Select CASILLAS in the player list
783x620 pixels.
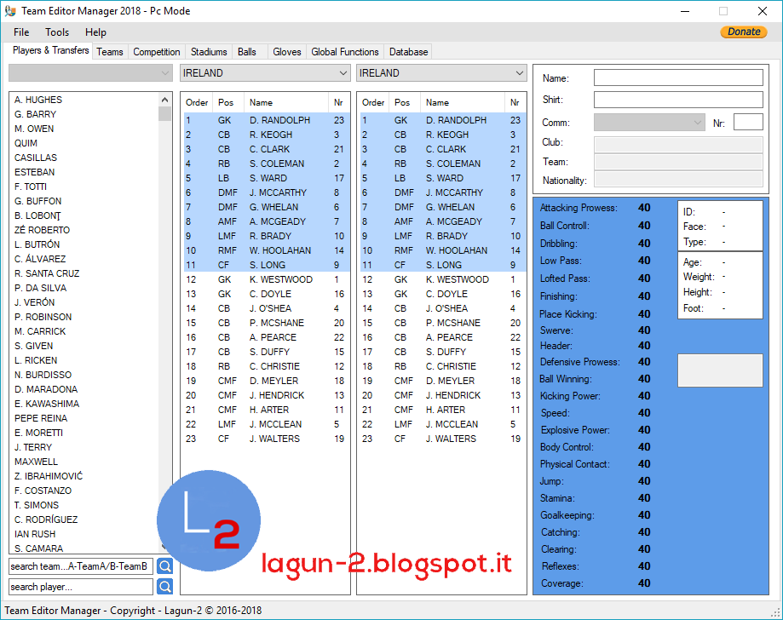click(36, 158)
